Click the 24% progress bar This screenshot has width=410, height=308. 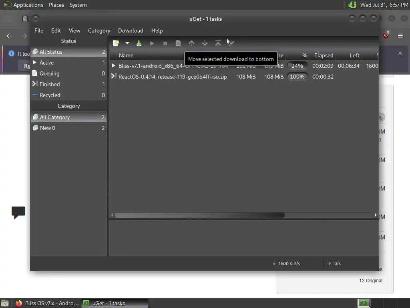click(x=297, y=66)
